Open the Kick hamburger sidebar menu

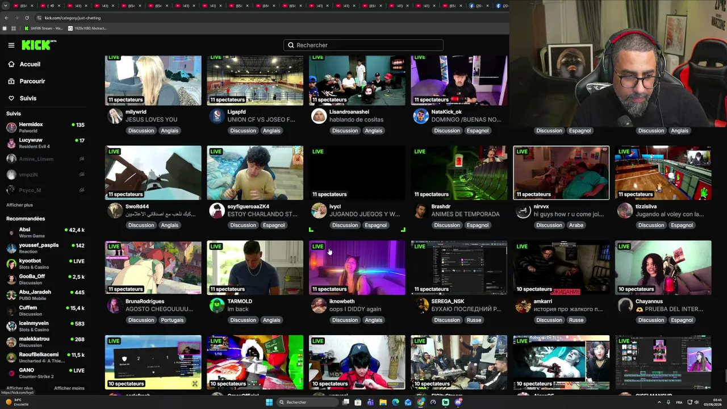point(11,45)
